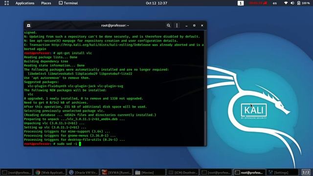Open the Applications menu

tap(25, 3)
